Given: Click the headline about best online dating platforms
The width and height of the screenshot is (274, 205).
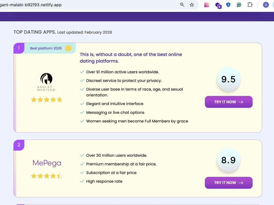Looking at the screenshot, I should [131, 58].
